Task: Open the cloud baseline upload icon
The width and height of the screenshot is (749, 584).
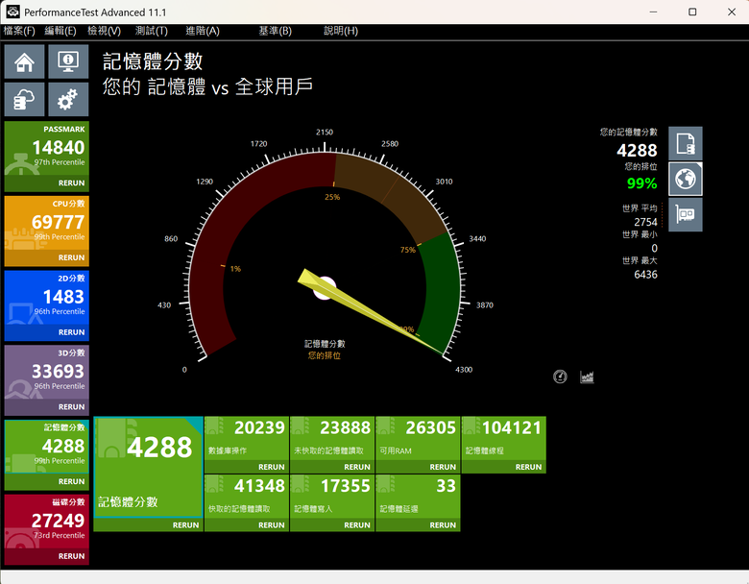Action: click(x=24, y=99)
